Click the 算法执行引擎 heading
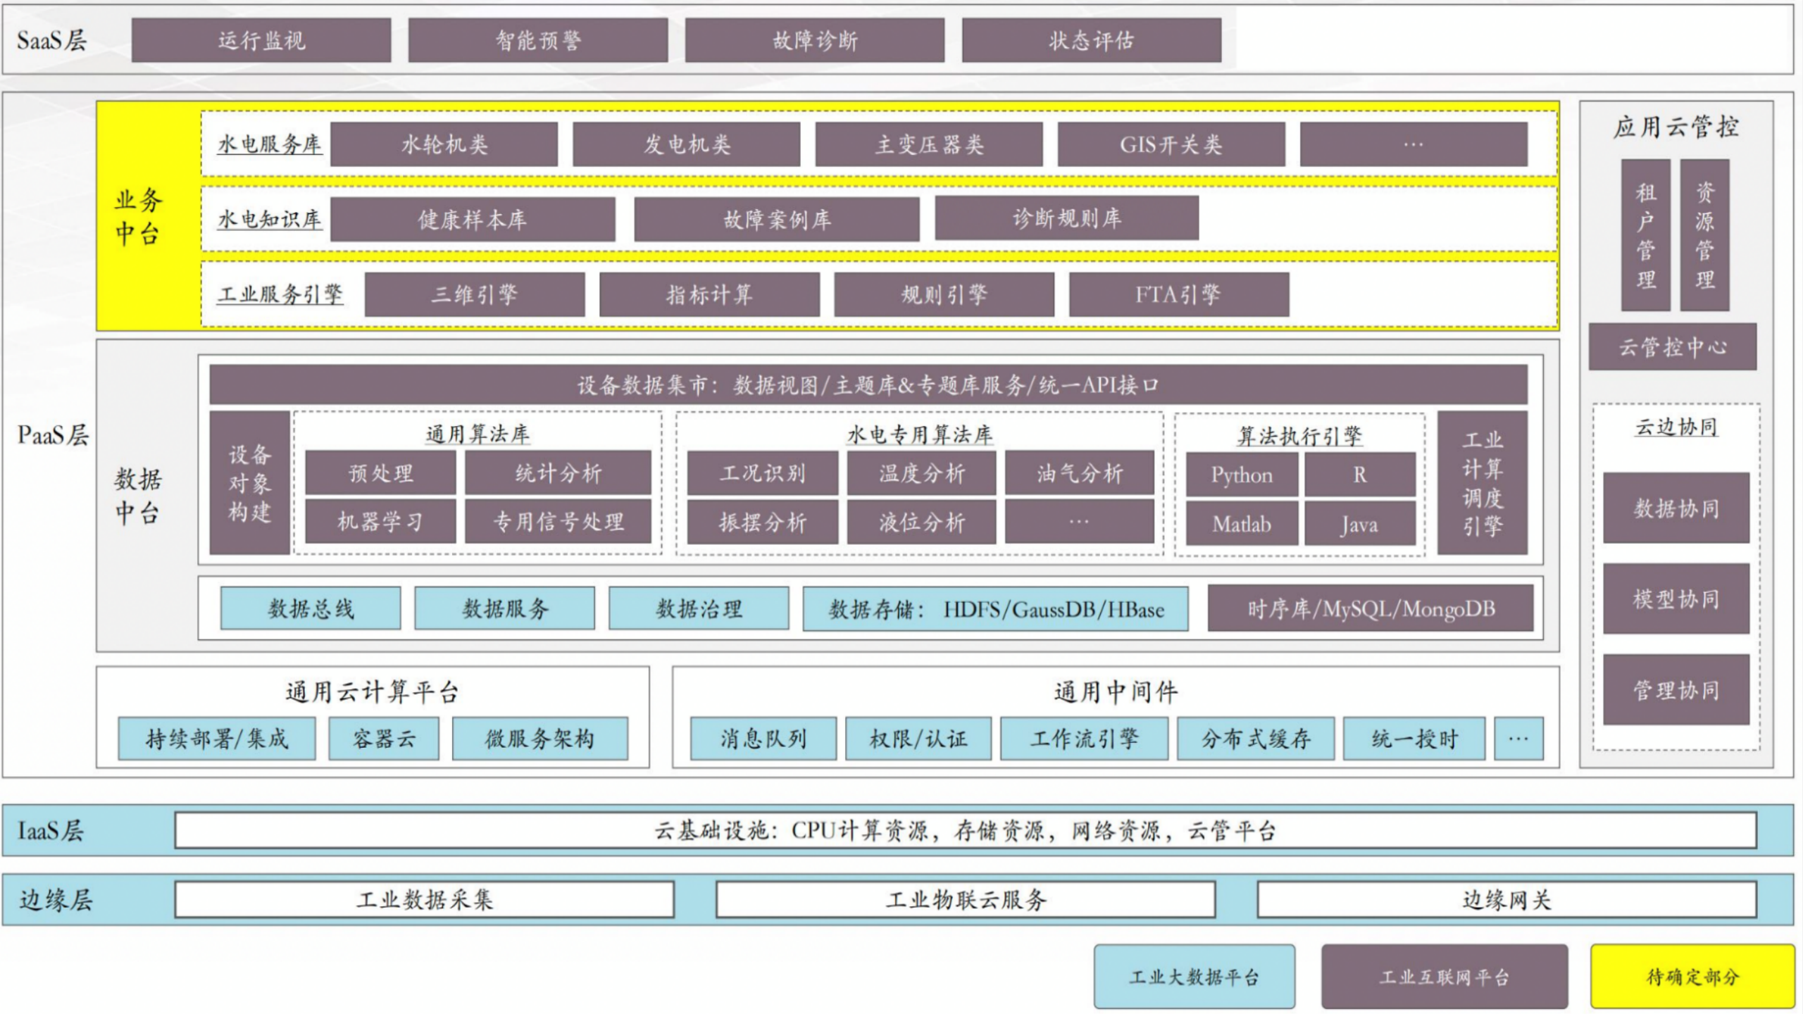The height and width of the screenshot is (1014, 1803). coord(1300,436)
